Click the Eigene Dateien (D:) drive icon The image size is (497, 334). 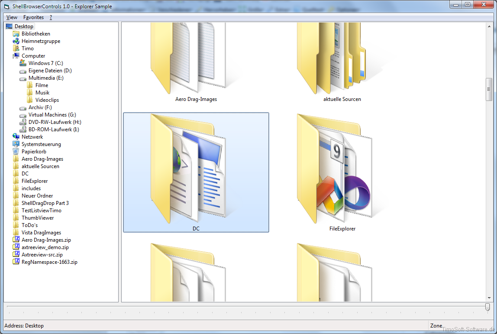tap(23, 71)
